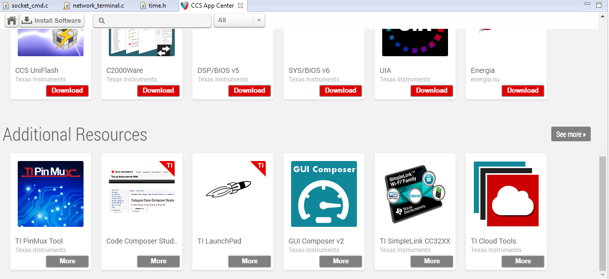Click More under TI Cloud Tools
Screen dimensions: 609x279
click(x=523, y=261)
